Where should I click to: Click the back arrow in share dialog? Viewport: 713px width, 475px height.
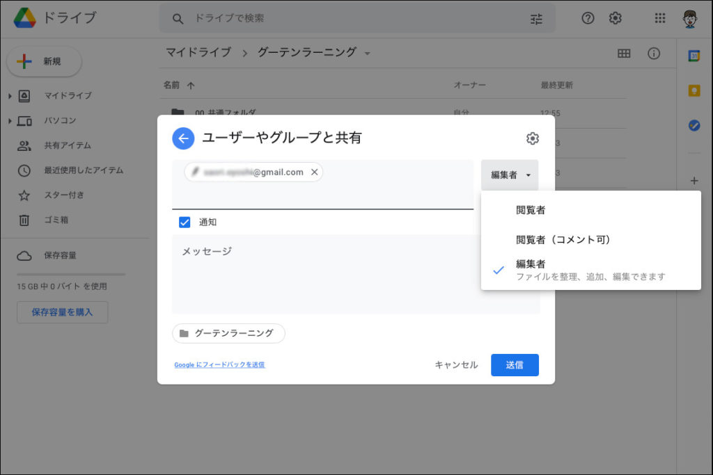point(183,138)
